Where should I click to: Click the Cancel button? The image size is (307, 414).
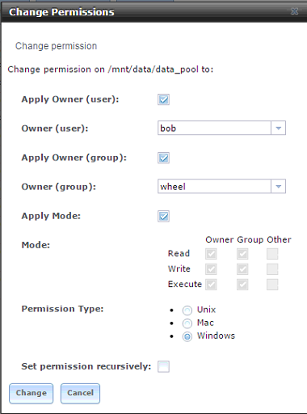80,393
